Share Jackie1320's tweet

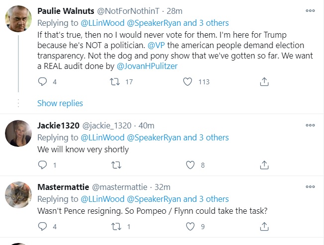tap(264, 165)
